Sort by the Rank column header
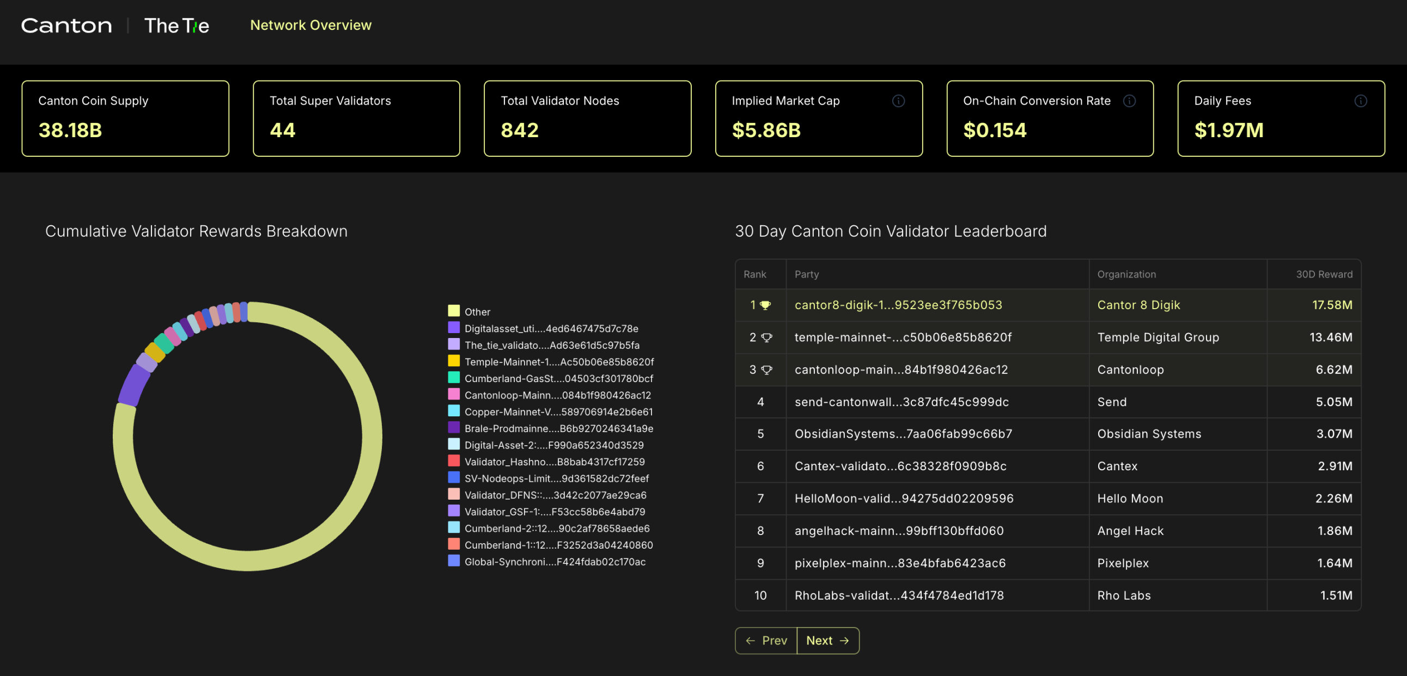This screenshot has height=676, width=1407. [754, 274]
